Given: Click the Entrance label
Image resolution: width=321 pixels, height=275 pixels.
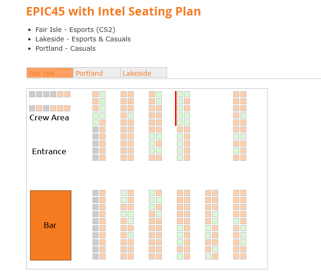Looking at the screenshot, I should [x=49, y=151].
